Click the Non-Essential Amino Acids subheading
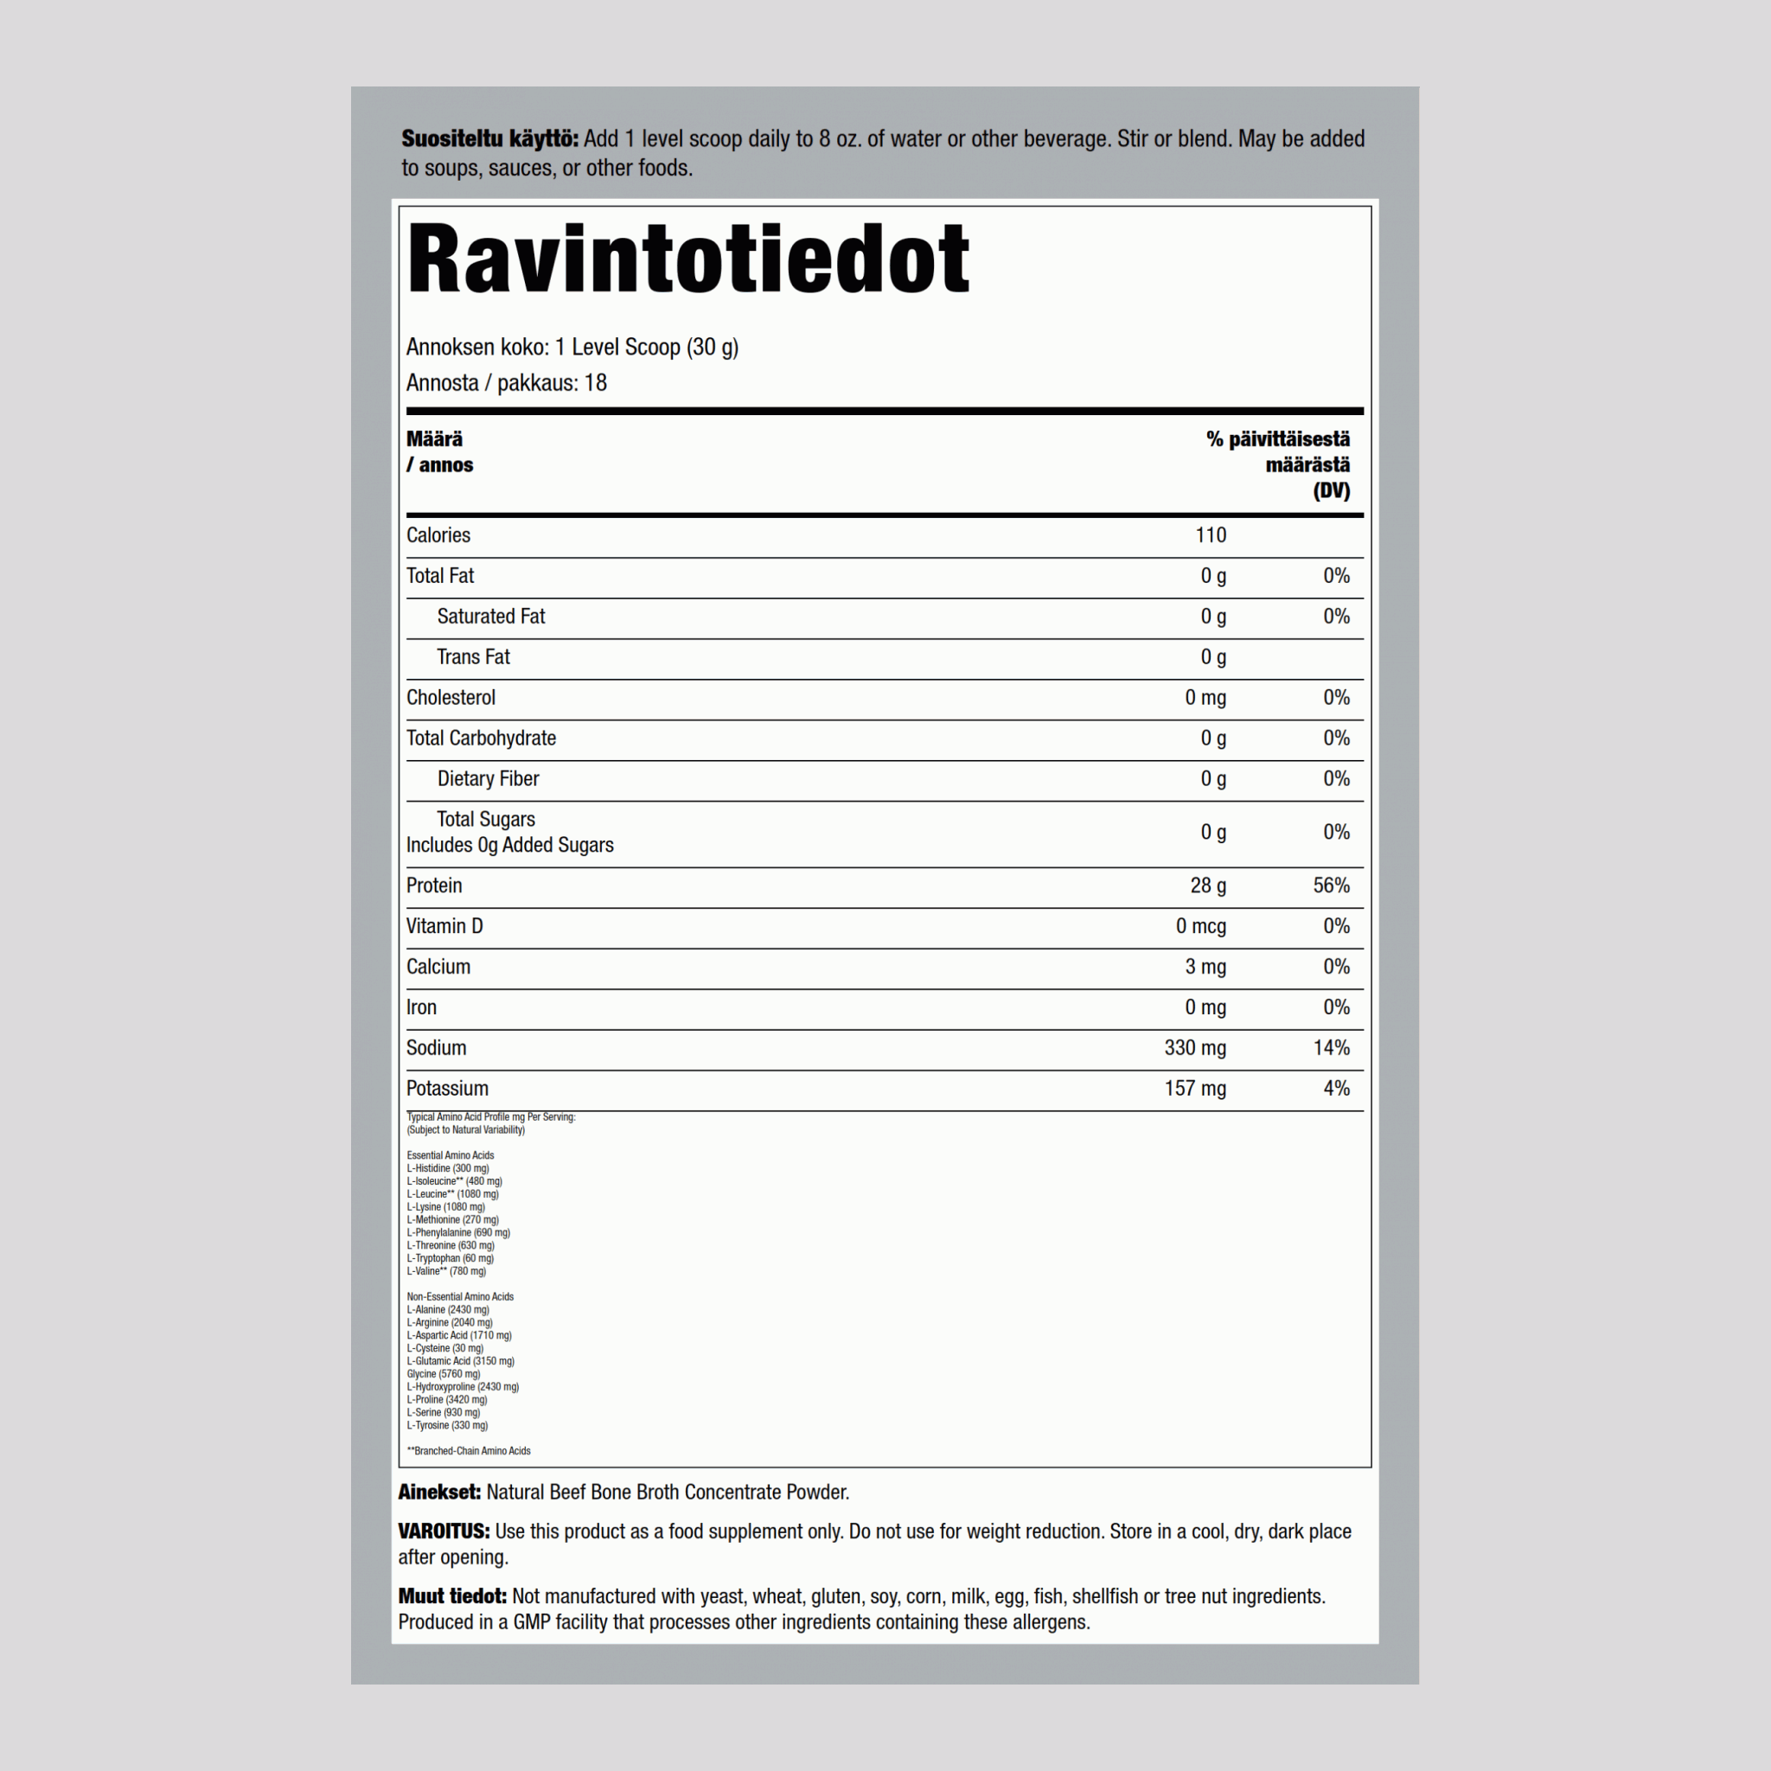1771x1771 pixels. pyautogui.click(x=460, y=1297)
